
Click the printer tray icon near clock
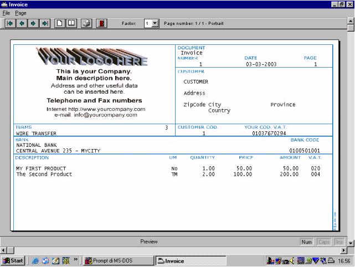[331, 261]
